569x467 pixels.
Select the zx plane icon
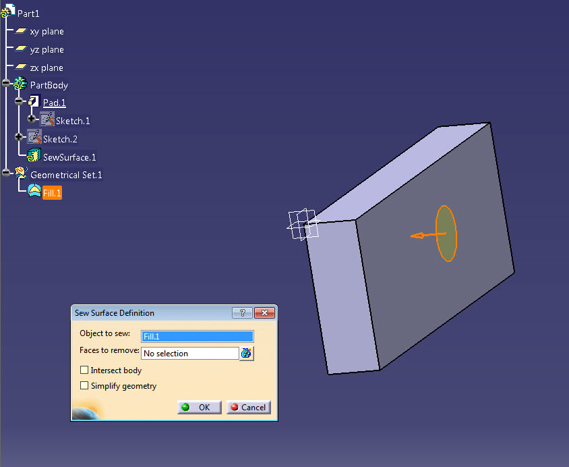[x=21, y=67]
